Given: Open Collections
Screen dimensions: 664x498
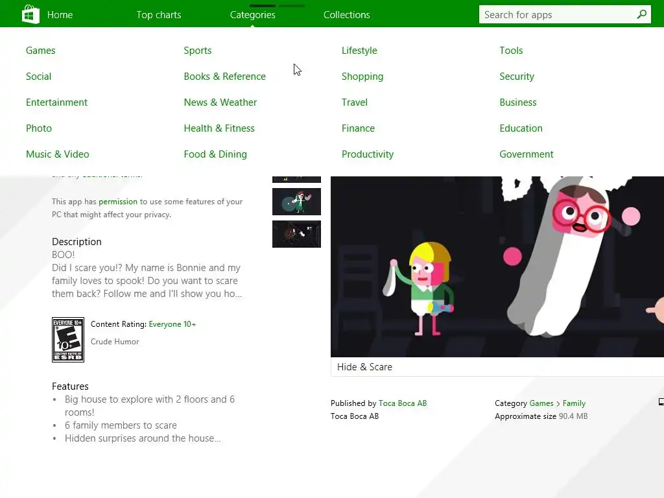Looking at the screenshot, I should click(346, 15).
